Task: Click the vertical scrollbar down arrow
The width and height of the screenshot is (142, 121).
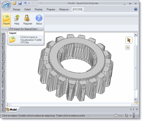Action: click(136, 99)
